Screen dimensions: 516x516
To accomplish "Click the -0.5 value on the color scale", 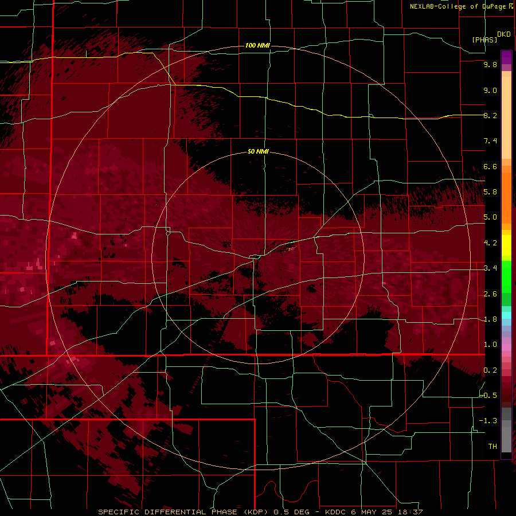I will pos(488,396).
